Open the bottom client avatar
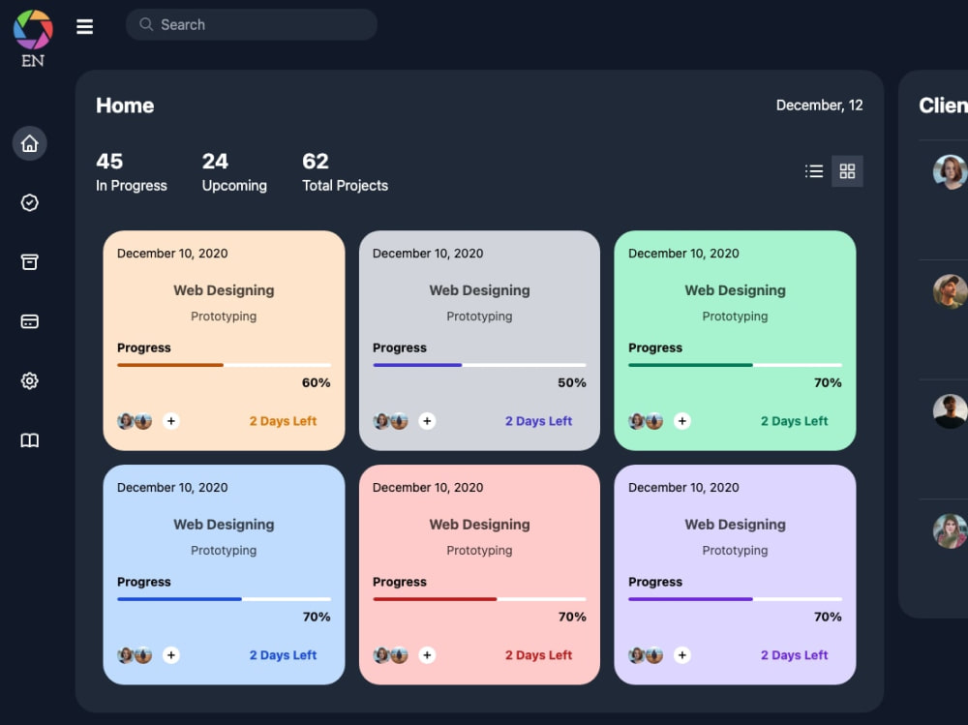This screenshot has width=968, height=725. (x=951, y=531)
